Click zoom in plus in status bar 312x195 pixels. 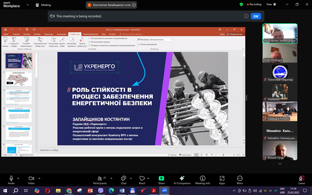(x=234, y=155)
